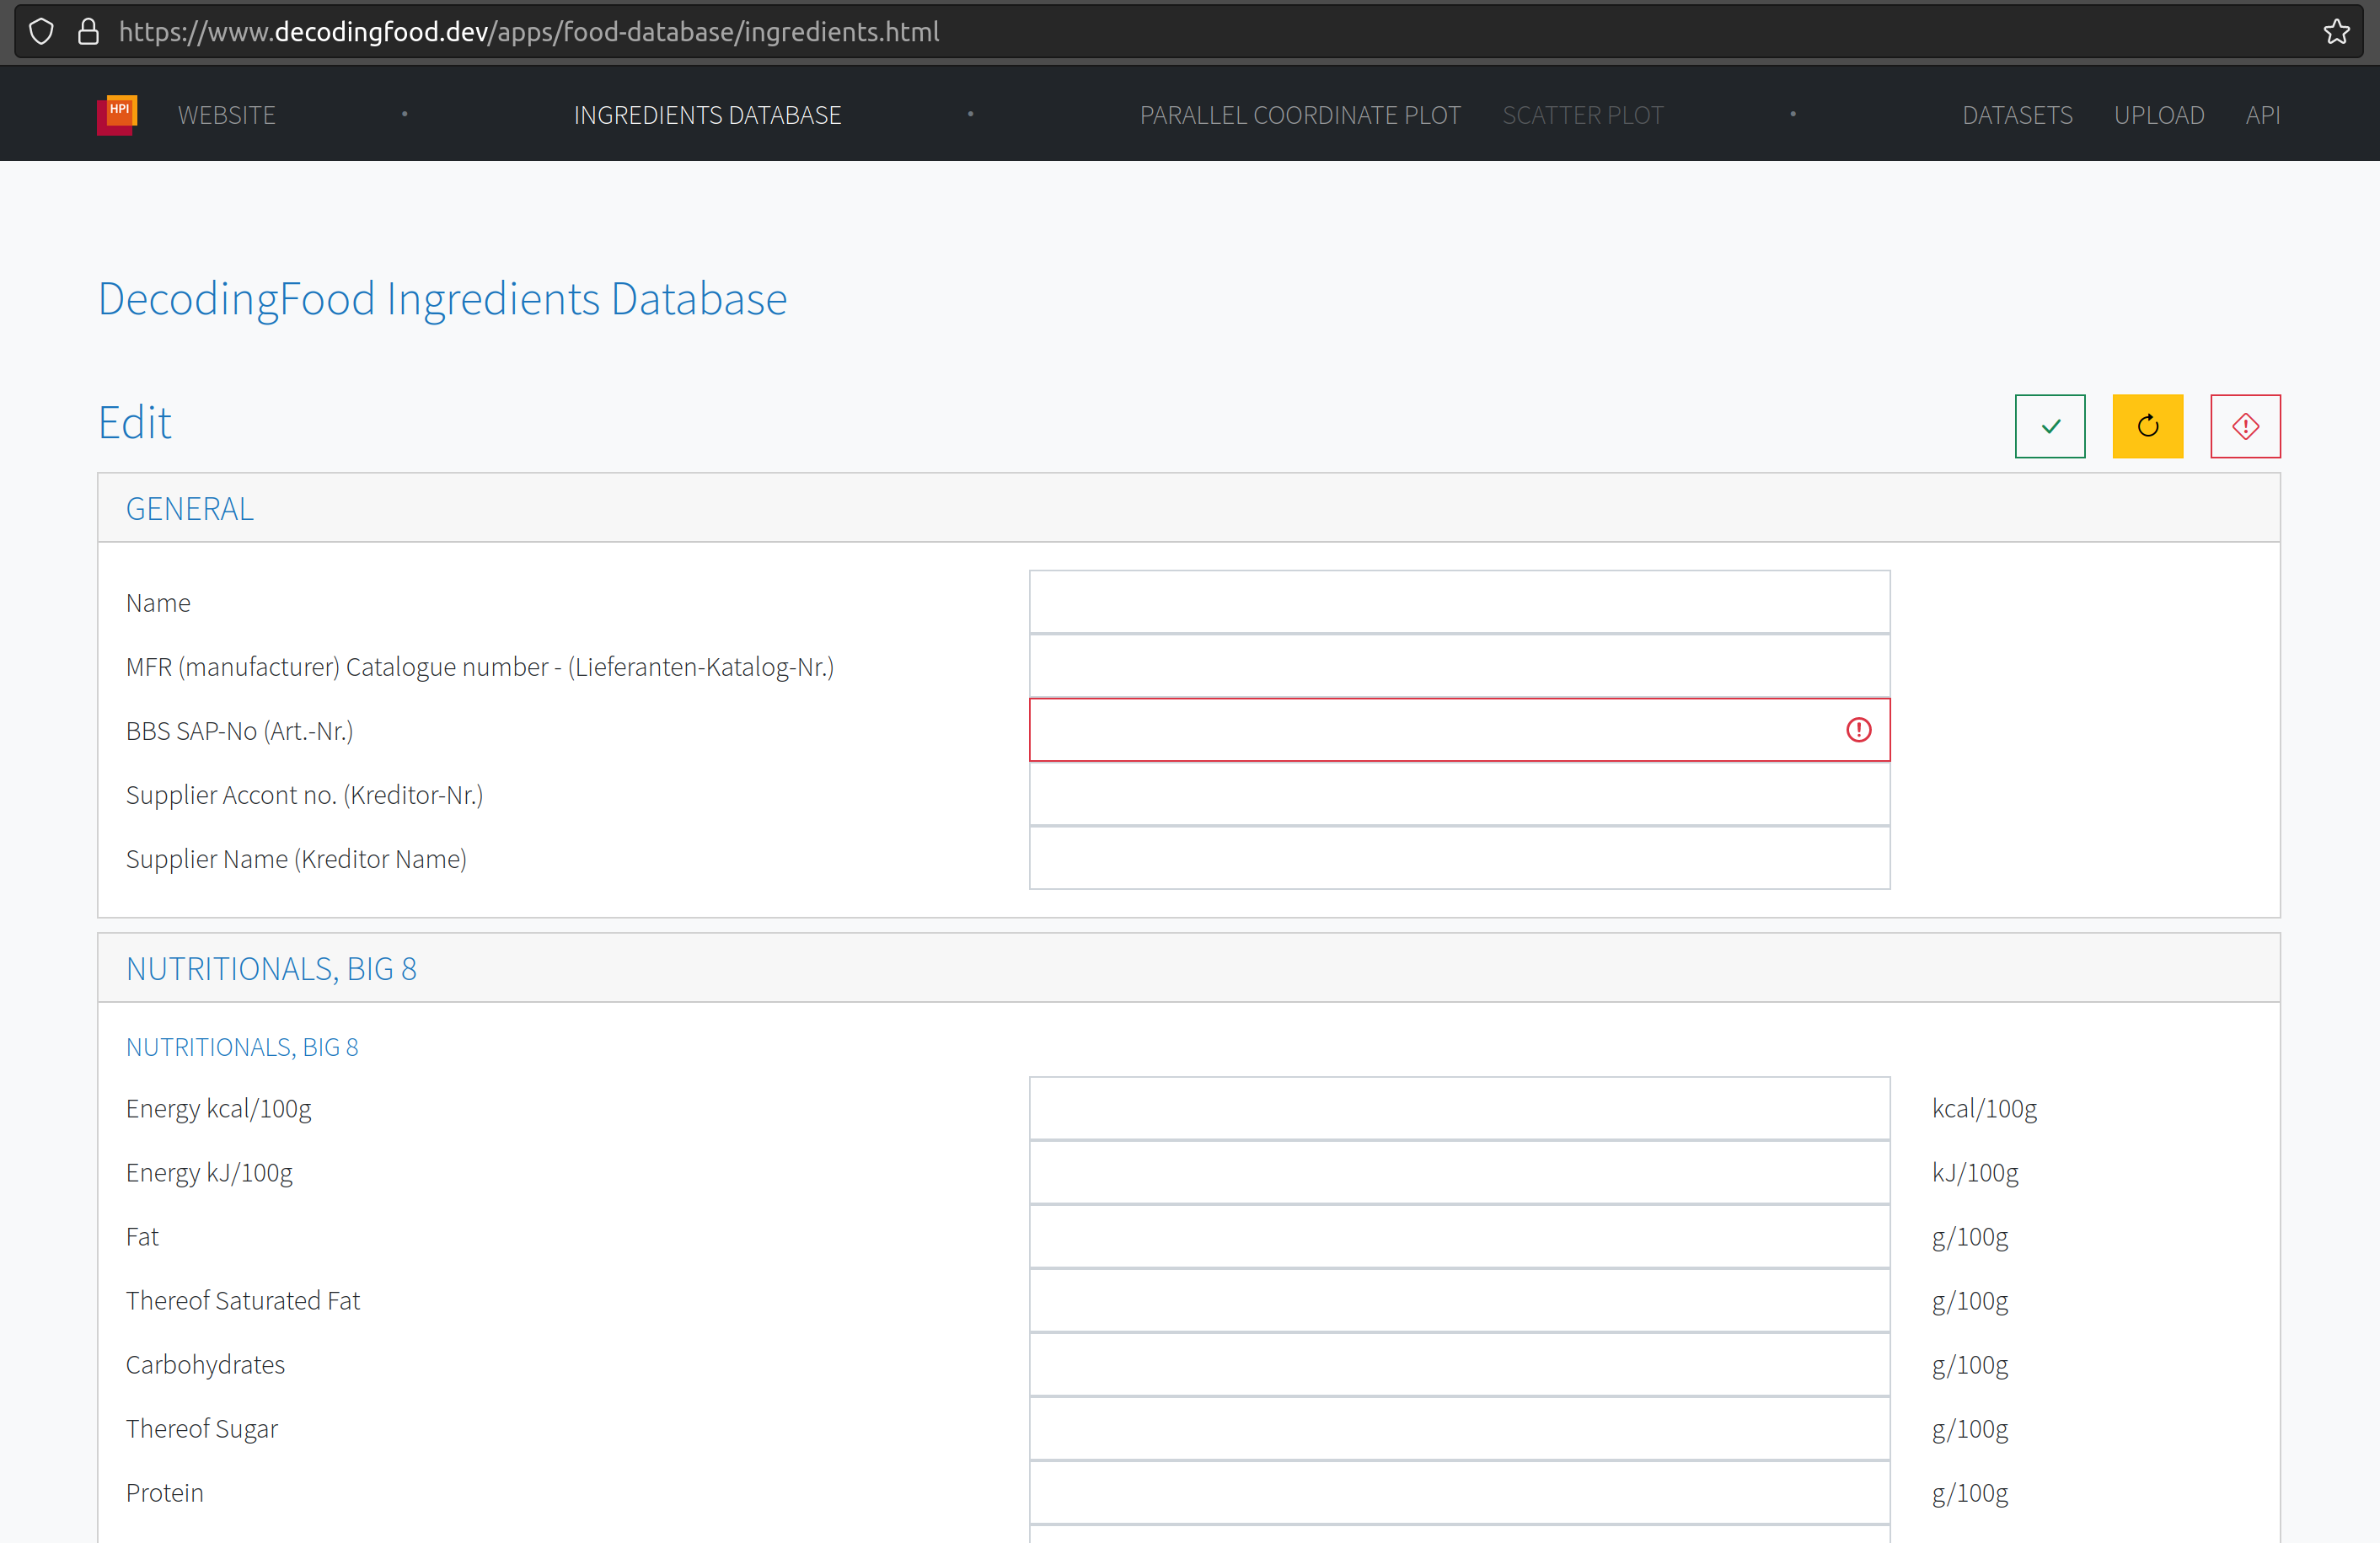Go to Scatter Plot page
The image size is (2380, 1543).
1582,115
